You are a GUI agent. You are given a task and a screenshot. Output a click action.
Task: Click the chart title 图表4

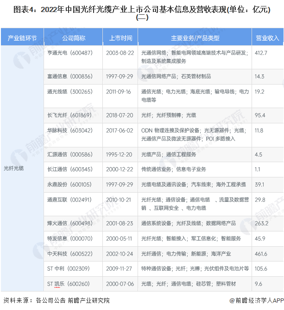142,13
